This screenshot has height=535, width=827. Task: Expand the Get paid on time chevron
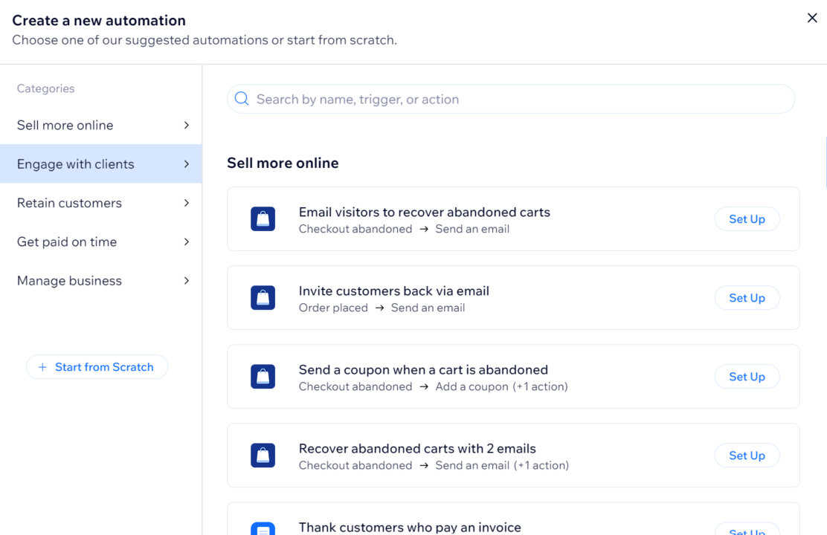point(187,241)
